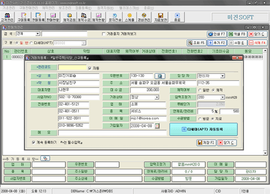Click 엑셀 F8 export button
The height and width of the screenshot is (194, 270).
coord(237,34)
